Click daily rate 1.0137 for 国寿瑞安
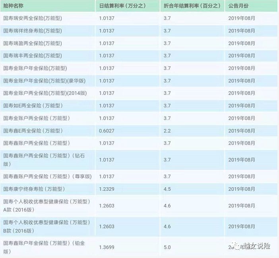Viewport: 279px width, 258px height. [x=107, y=18]
